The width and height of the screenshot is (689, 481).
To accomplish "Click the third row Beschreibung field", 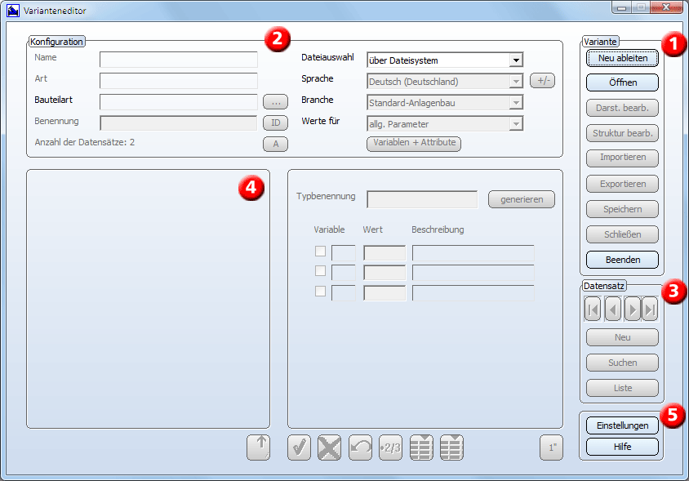I will click(473, 293).
